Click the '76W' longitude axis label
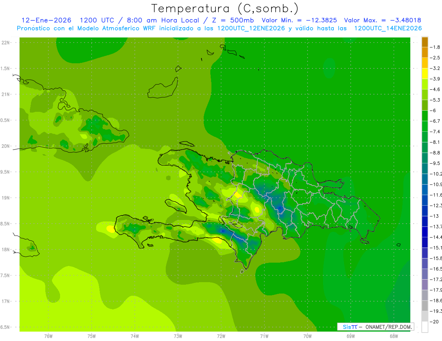The width and height of the screenshot is (442, 341). click(x=48, y=336)
